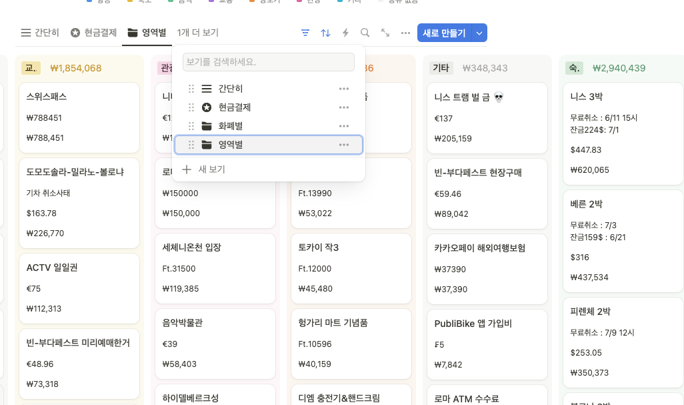This screenshot has width=684, height=405.
Task: Click the ₩1,854,068 column total
Action: [x=76, y=68]
